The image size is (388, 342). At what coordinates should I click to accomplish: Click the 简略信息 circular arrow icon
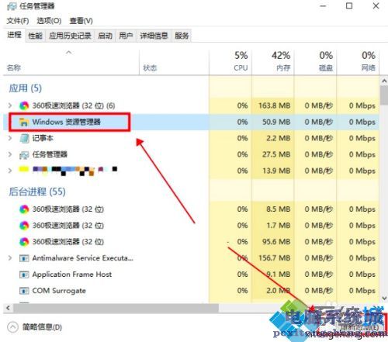click(x=12, y=327)
